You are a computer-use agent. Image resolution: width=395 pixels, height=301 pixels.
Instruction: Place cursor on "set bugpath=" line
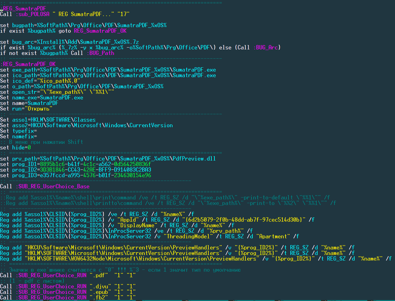coord(84,25)
